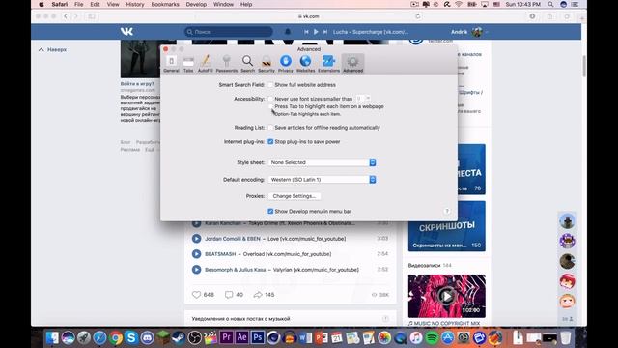Expand the Andrik profile menu
618x348 pixels.
coord(469,32)
